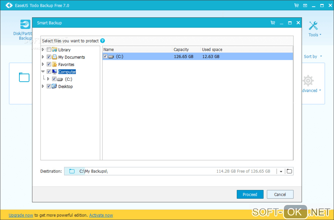
Task: Click the browse folder icon beside destination
Action: (289, 171)
